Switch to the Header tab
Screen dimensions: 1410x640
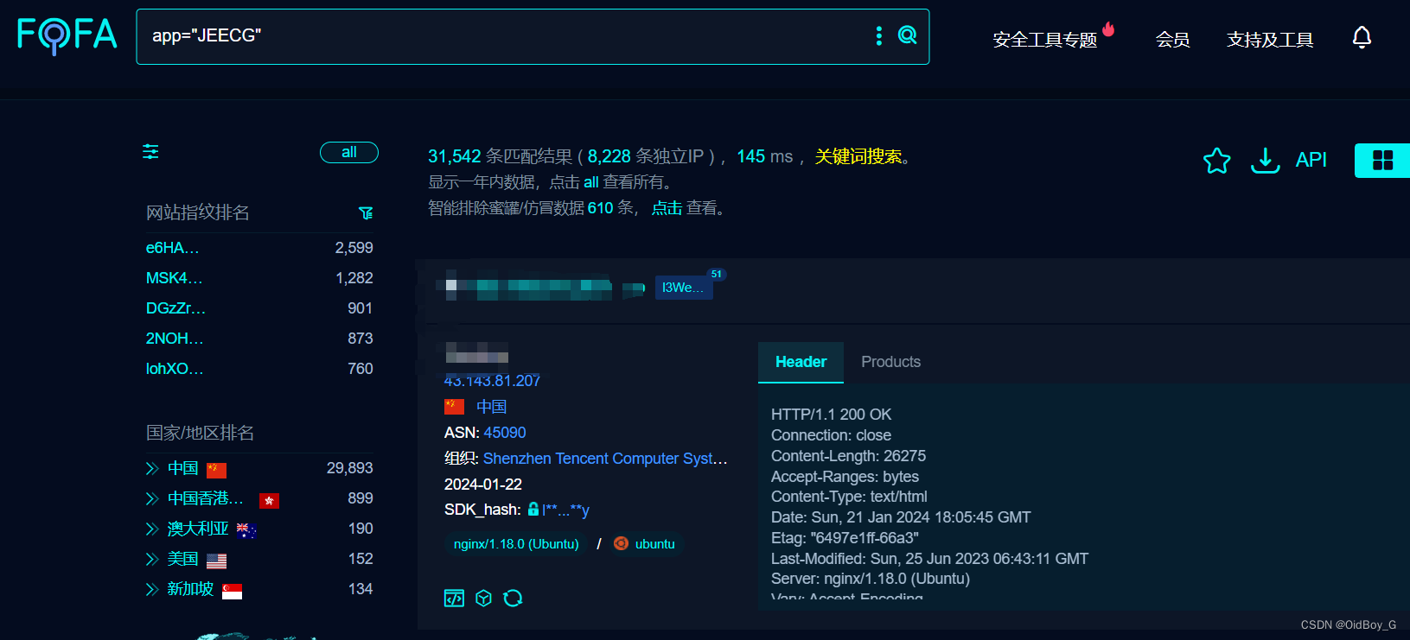point(801,362)
